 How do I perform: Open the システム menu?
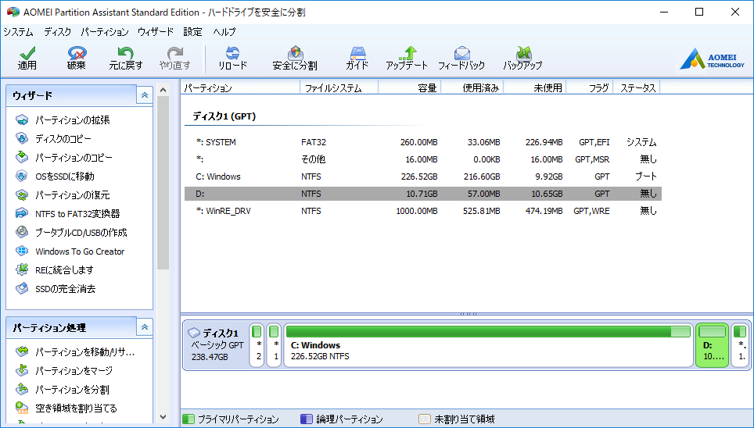18,32
